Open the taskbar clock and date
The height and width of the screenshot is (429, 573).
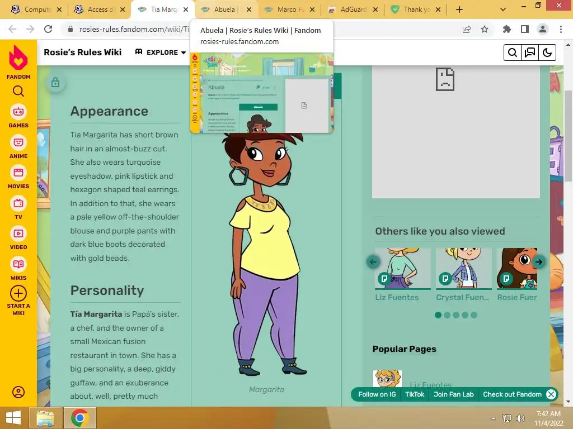[548, 418]
